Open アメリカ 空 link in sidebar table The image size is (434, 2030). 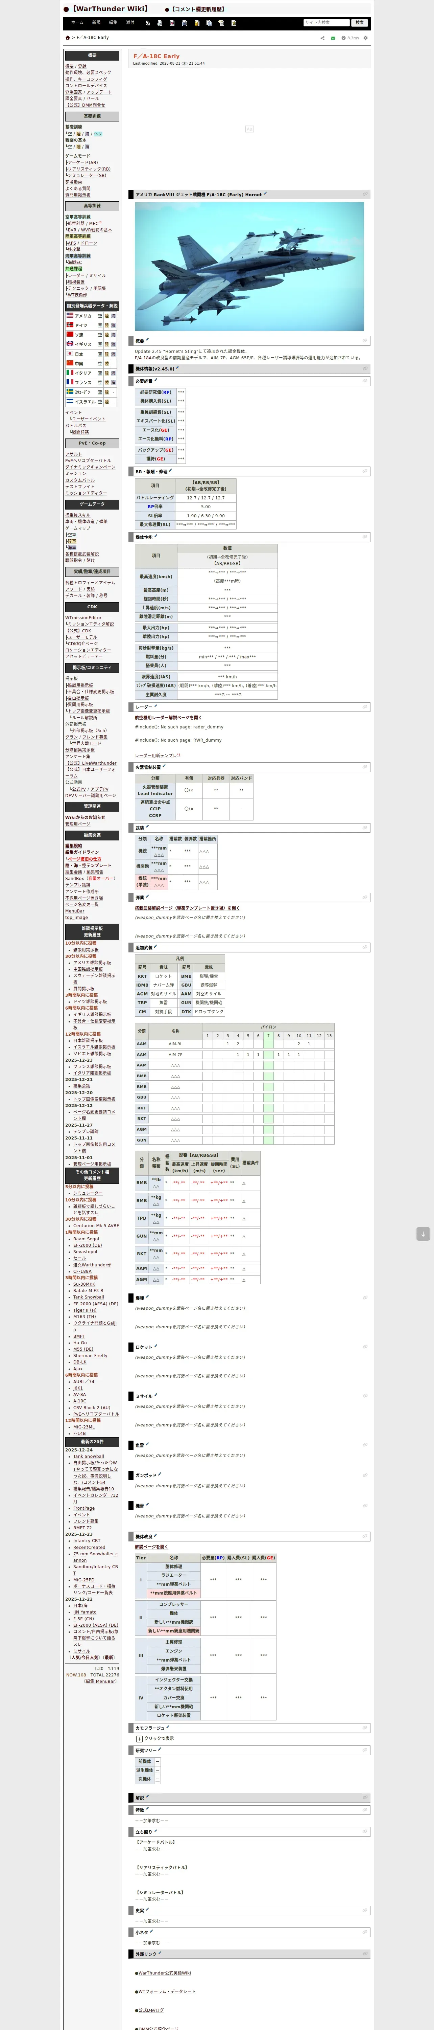100,315
